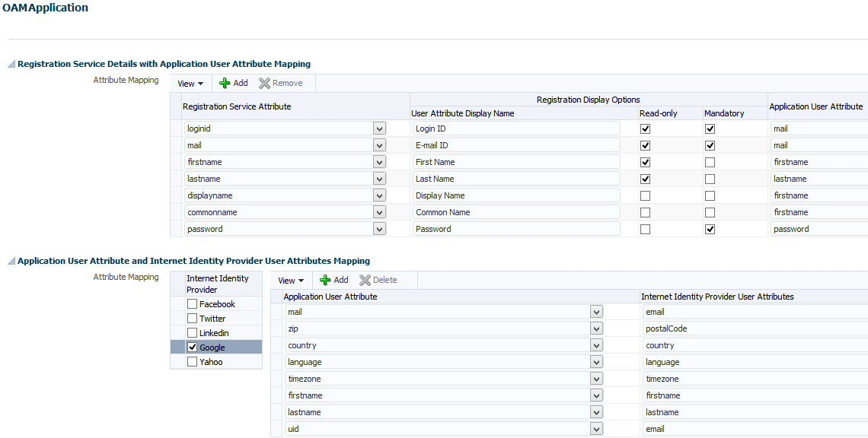
Task: Toggle Read-only for Display Name
Action: pyautogui.click(x=645, y=195)
